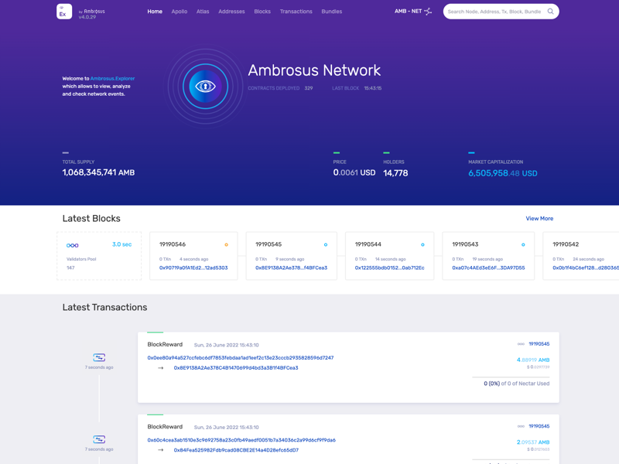
Task: Click the blue status dot on block 19190544
Action: coord(422,244)
